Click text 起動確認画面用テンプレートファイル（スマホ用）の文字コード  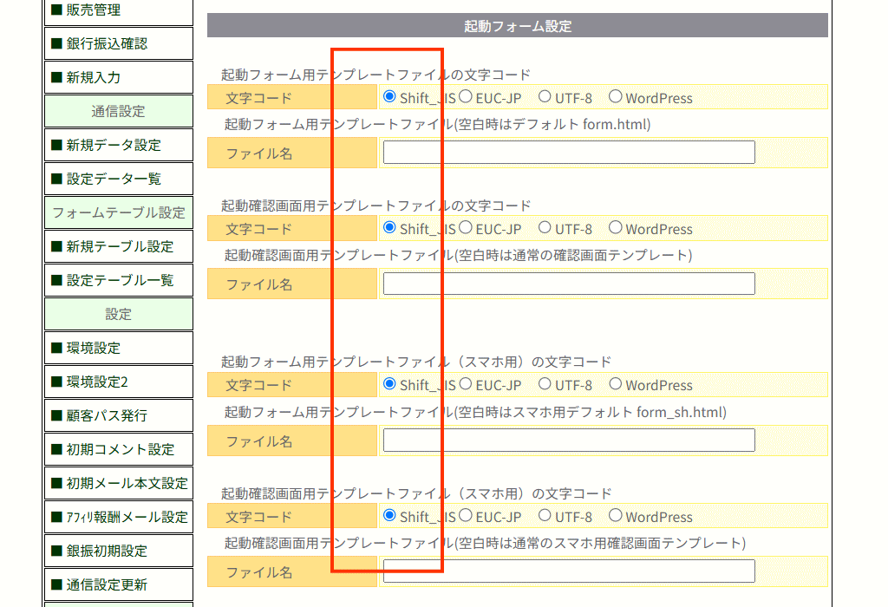(x=416, y=493)
